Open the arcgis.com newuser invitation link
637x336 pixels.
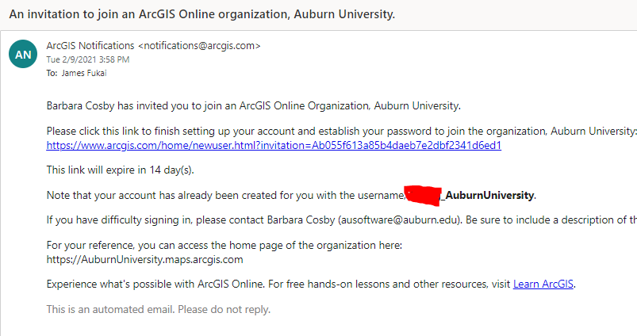(274, 145)
